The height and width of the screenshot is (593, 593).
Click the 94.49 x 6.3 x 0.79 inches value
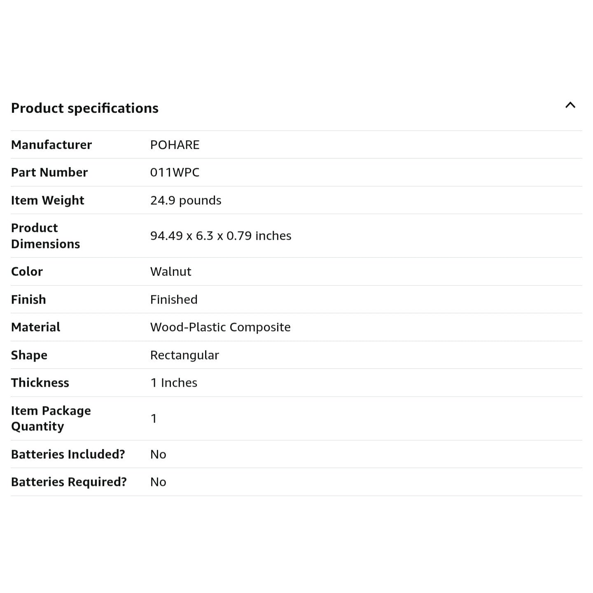(x=221, y=236)
